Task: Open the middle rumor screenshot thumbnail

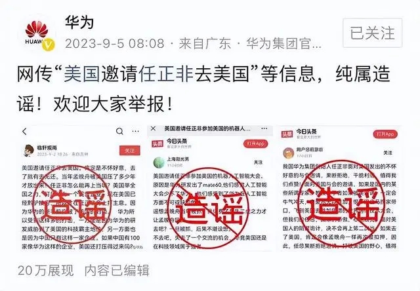Action: tap(210, 188)
